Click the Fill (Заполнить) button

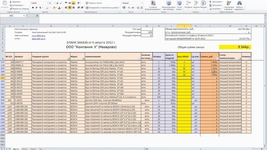(x=216, y=5)
